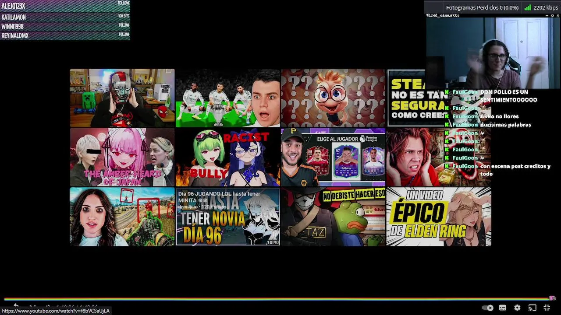Open the 'ELIGE AL JUGADOR' Premier League thumbnail
561x315 pixels.
pos(333,157)
